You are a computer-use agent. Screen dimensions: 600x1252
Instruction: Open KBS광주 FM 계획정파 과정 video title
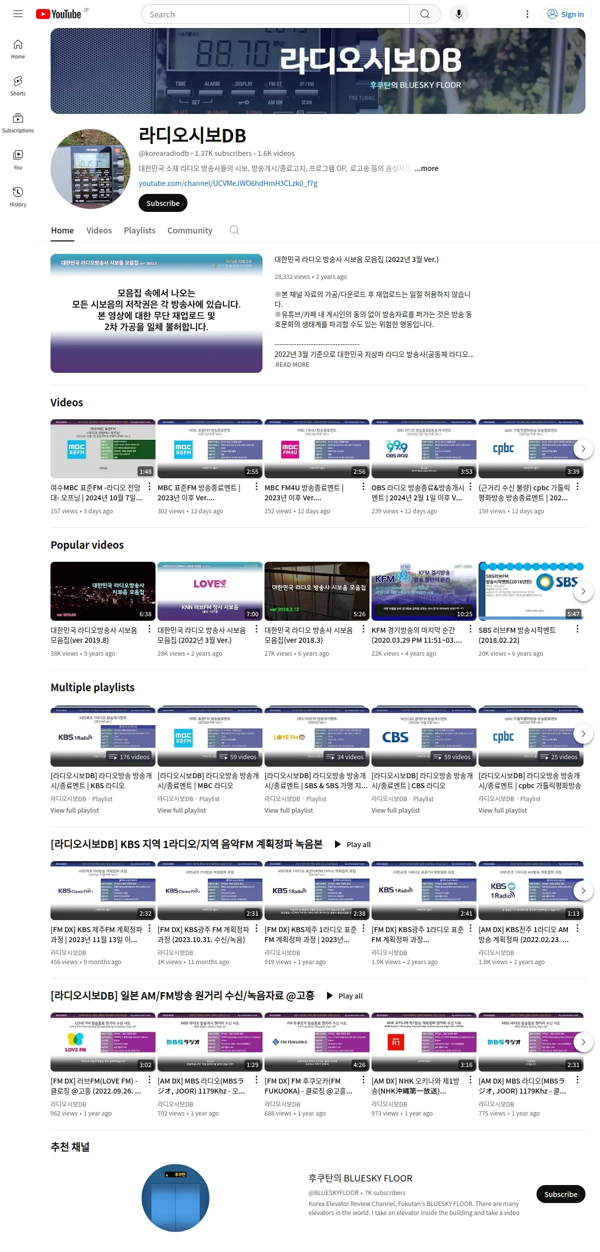pos(203,934)
